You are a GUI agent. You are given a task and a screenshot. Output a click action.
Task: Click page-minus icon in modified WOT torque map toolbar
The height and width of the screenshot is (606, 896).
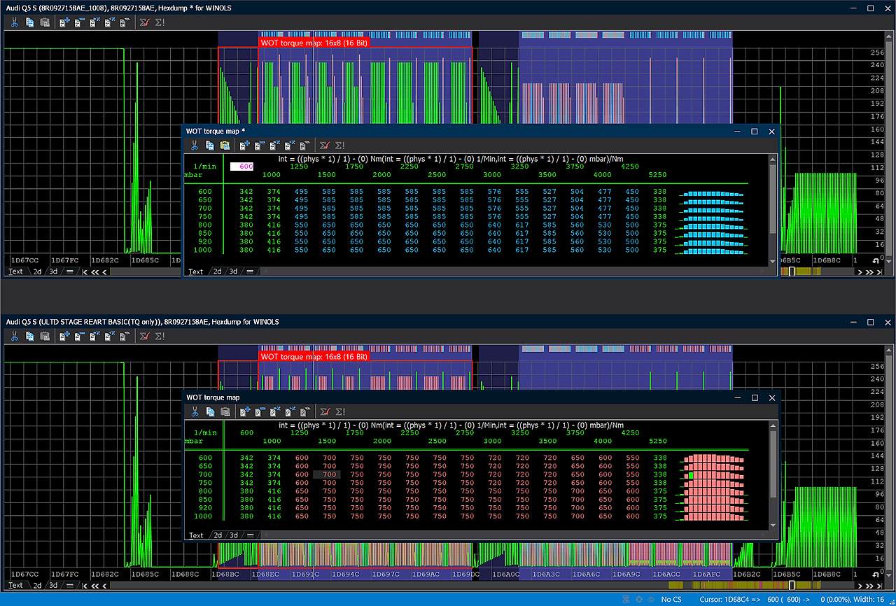[259, 146]
